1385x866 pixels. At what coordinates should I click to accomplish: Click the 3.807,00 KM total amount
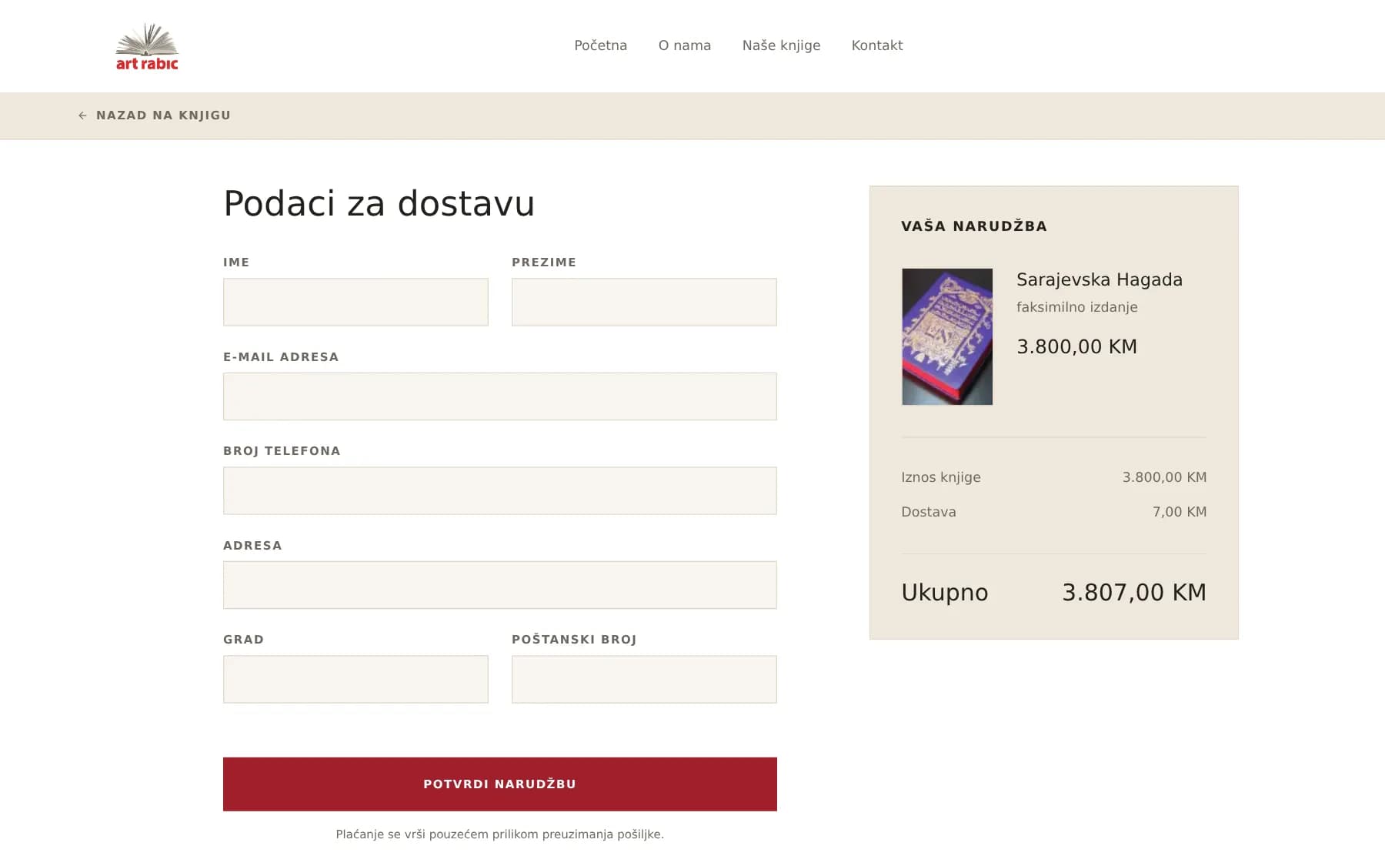1134,592
